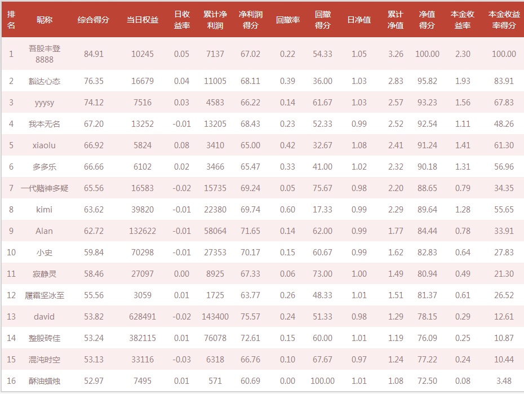Screen dimensions: 524x394
Task: Click cumulative net value 3.26
Action: (396, 54)
